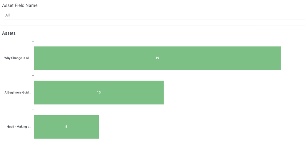Screen dimensions: 305x144
Task: Click the tick mark between first two bars
Action: (33, 75)
